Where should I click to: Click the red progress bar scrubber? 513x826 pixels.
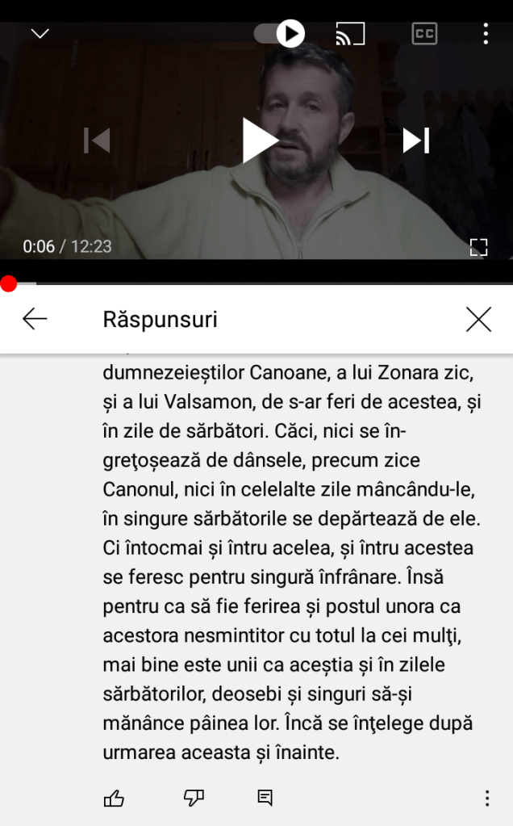(x=8, y=283)
